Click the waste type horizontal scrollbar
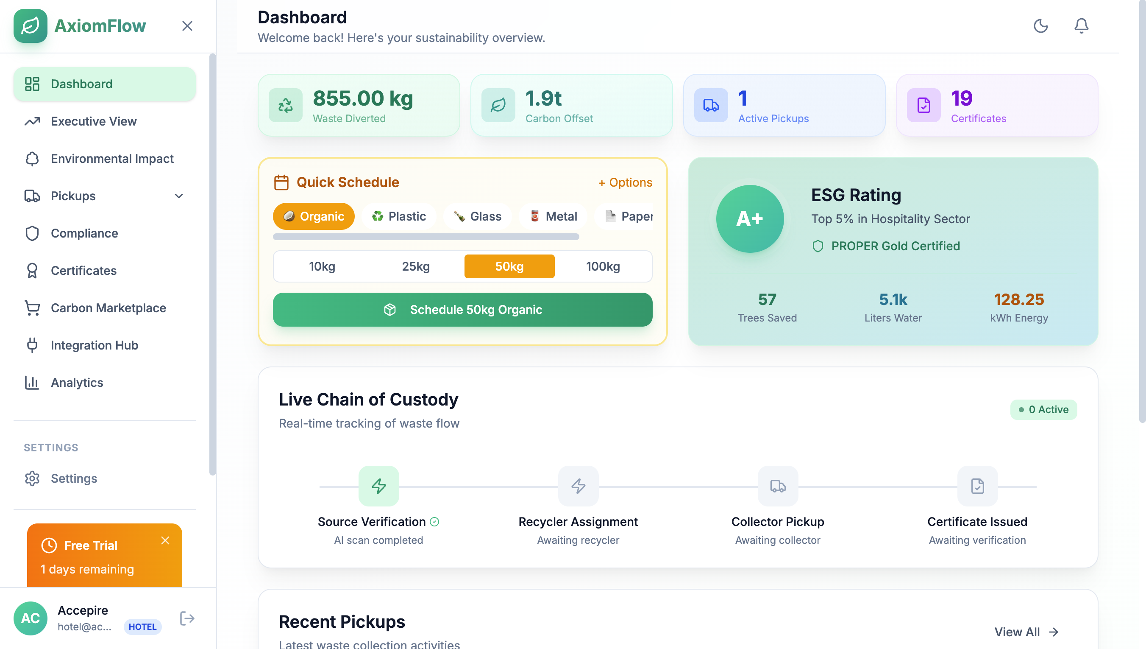Image resolution: width=1146 pixels, height=649 pixels. (x=426, y=237)
